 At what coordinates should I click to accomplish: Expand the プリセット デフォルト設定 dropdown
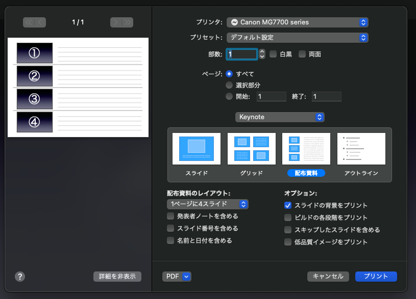click(x=297, y=38)
